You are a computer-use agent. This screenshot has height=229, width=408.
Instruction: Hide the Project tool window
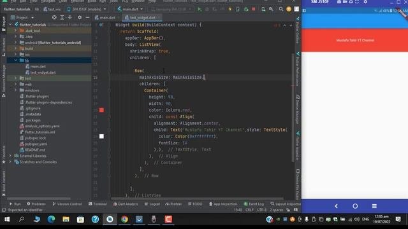(x=87, y=17)
